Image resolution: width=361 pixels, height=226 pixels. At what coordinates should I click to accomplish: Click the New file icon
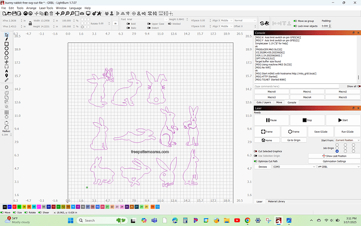click(x=4, y=14)
